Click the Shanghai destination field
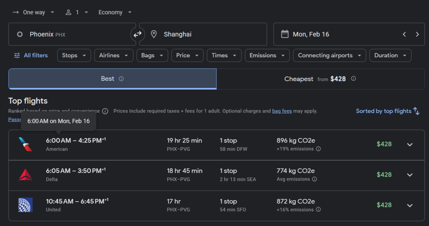429x226 pixels. tap(203, 34)
